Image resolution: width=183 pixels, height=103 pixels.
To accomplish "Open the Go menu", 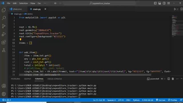I will (x=39, y=3).
